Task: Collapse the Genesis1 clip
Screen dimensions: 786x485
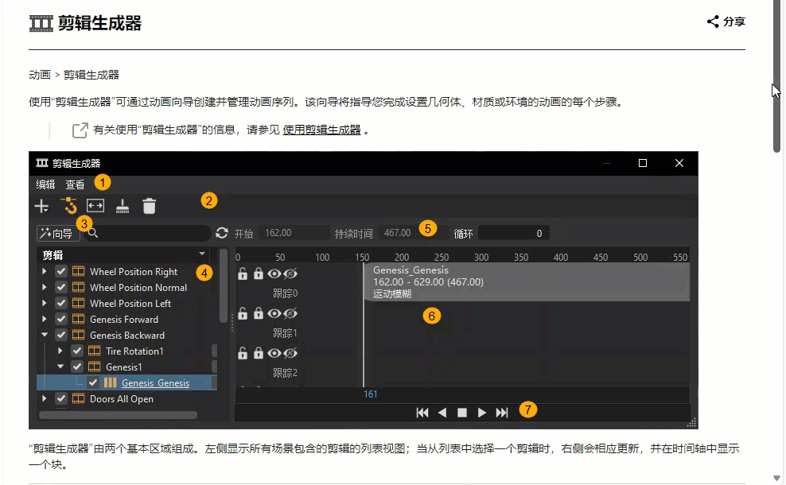Action: tap(60, 367)
